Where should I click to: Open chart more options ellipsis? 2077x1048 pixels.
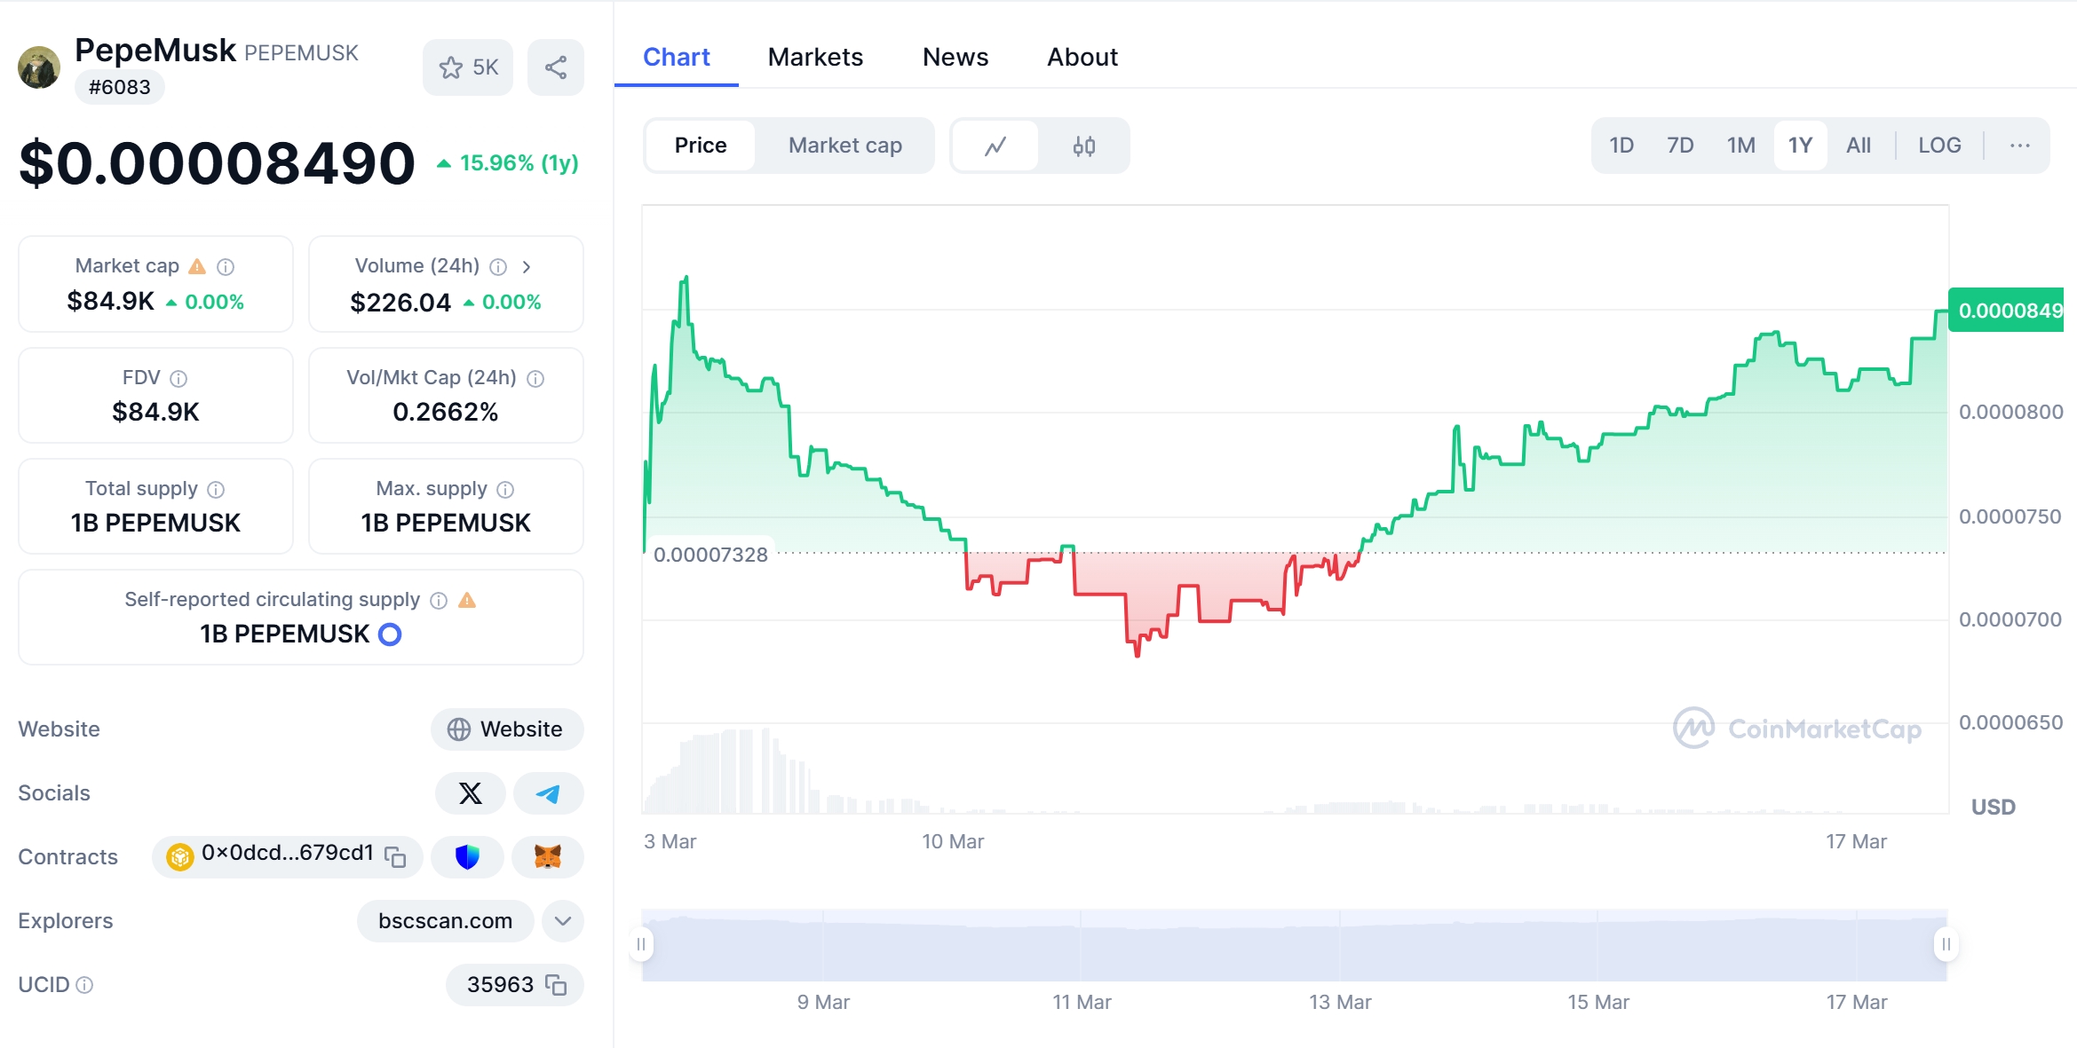(2019, 146)
